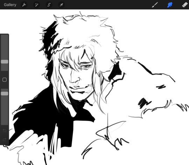The image size is (189, 165).
Task: Select the Eraser tool
Action: (185, 5)
